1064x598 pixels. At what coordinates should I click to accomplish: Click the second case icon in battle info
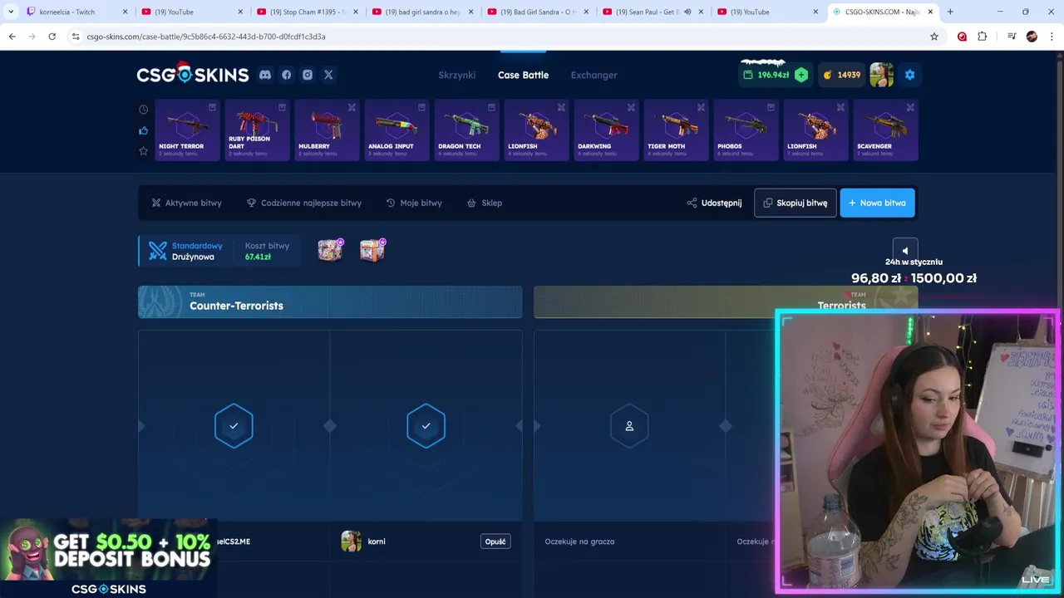(x=372, y=250)
